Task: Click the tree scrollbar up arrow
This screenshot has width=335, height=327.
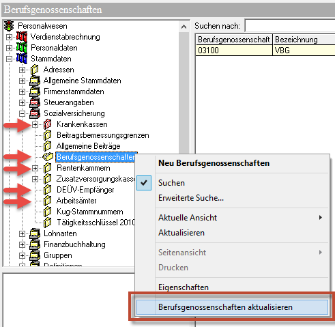Action: (184, 27)
